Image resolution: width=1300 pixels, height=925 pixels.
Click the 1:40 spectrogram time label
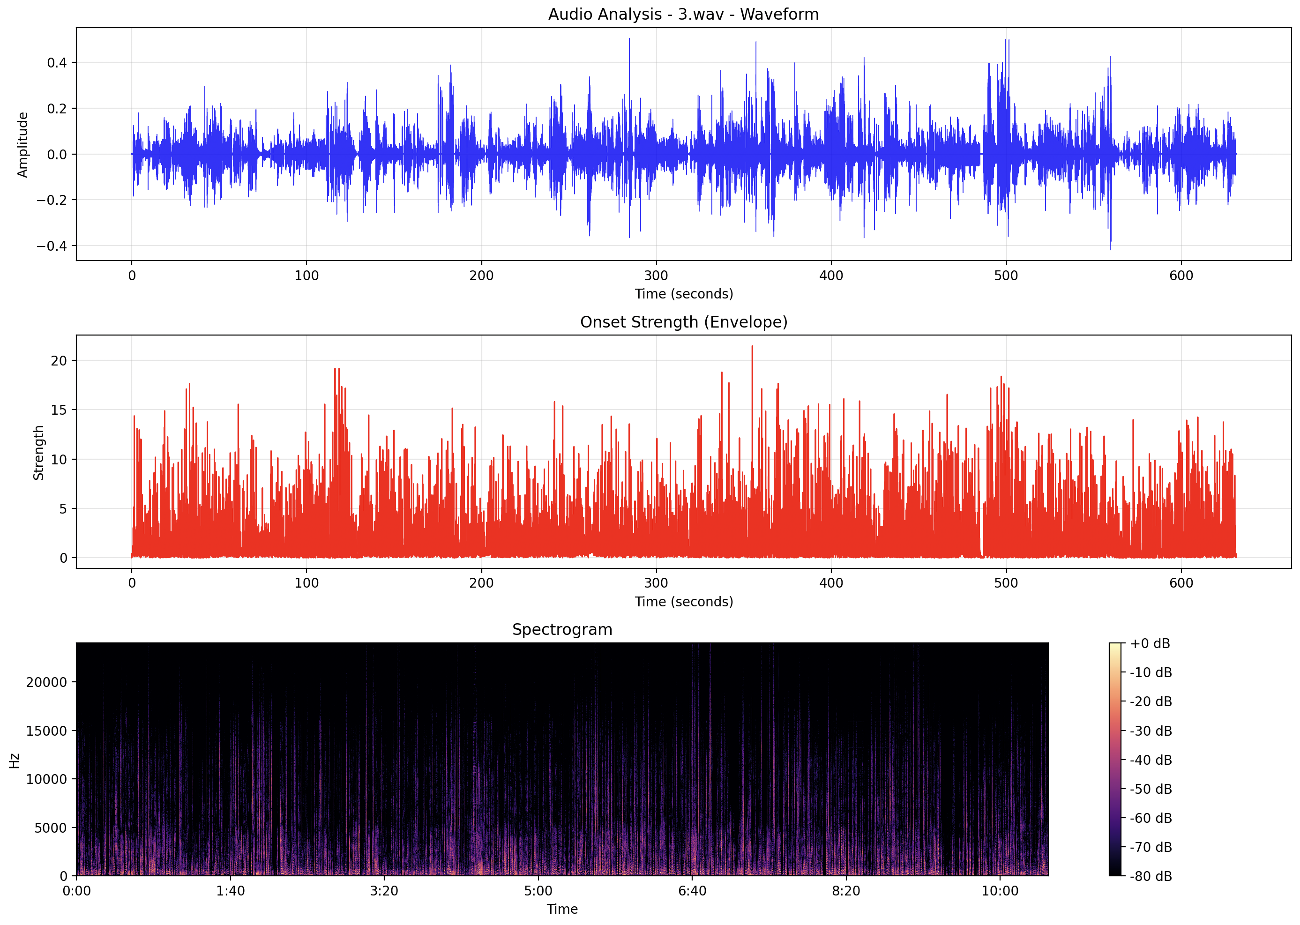coord(230,891)
